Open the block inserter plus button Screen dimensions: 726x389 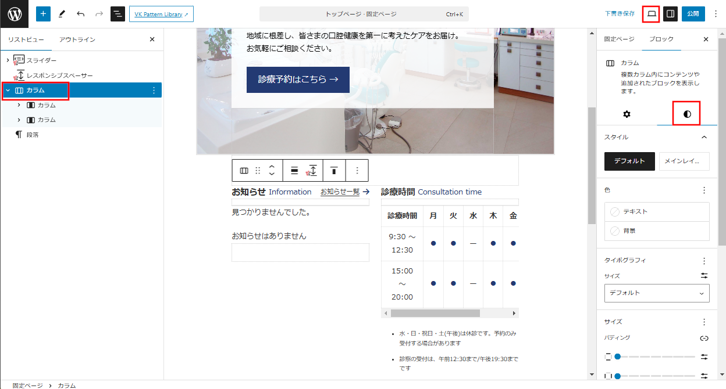(x=44, y=14)
